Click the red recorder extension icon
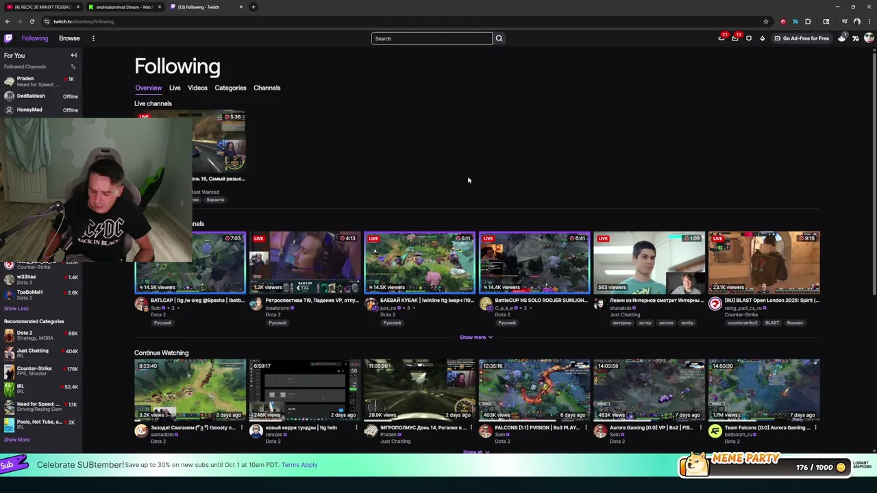 coord(783,21)
